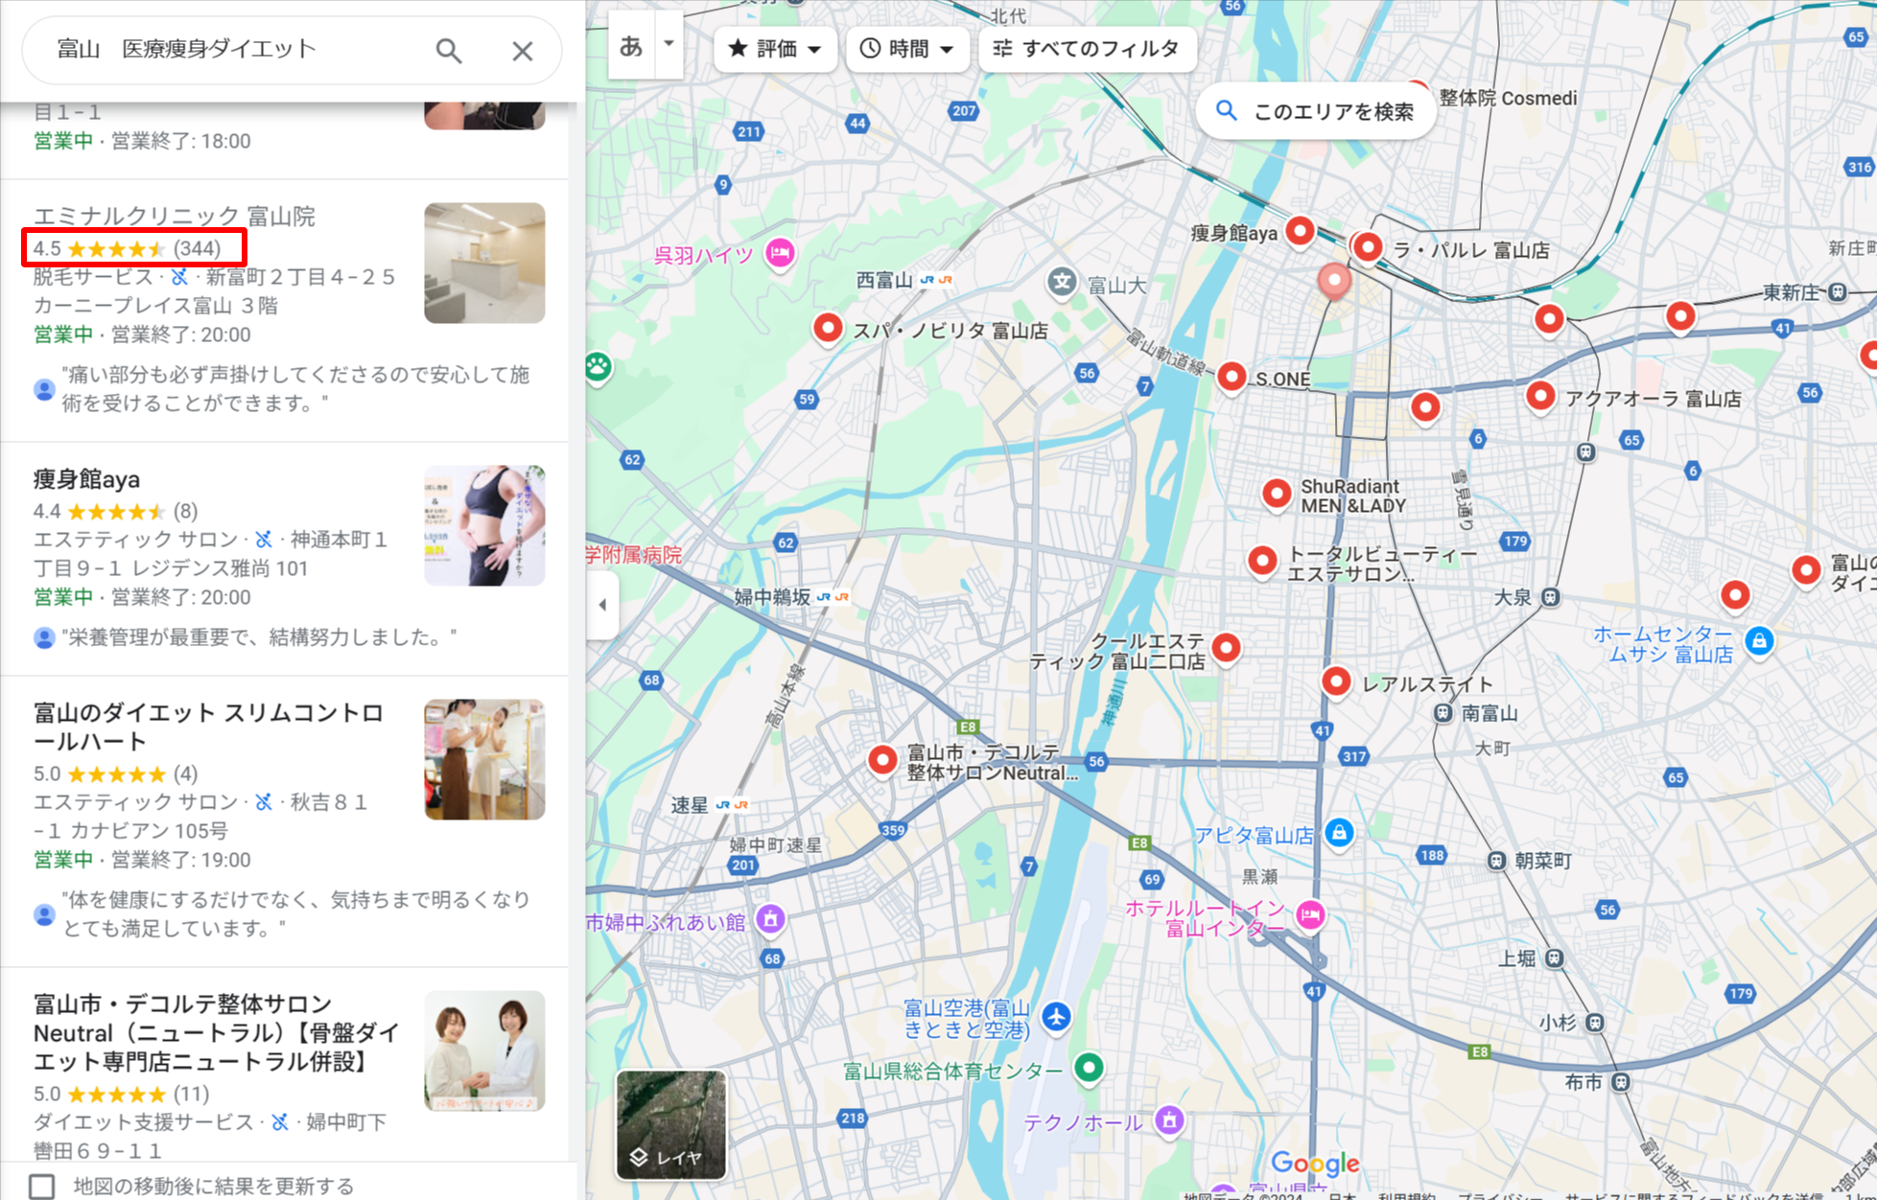Open 富山のダイエット スリムコントロールハート listing
The image size is (1877, 1200).
tap(208, 727)
